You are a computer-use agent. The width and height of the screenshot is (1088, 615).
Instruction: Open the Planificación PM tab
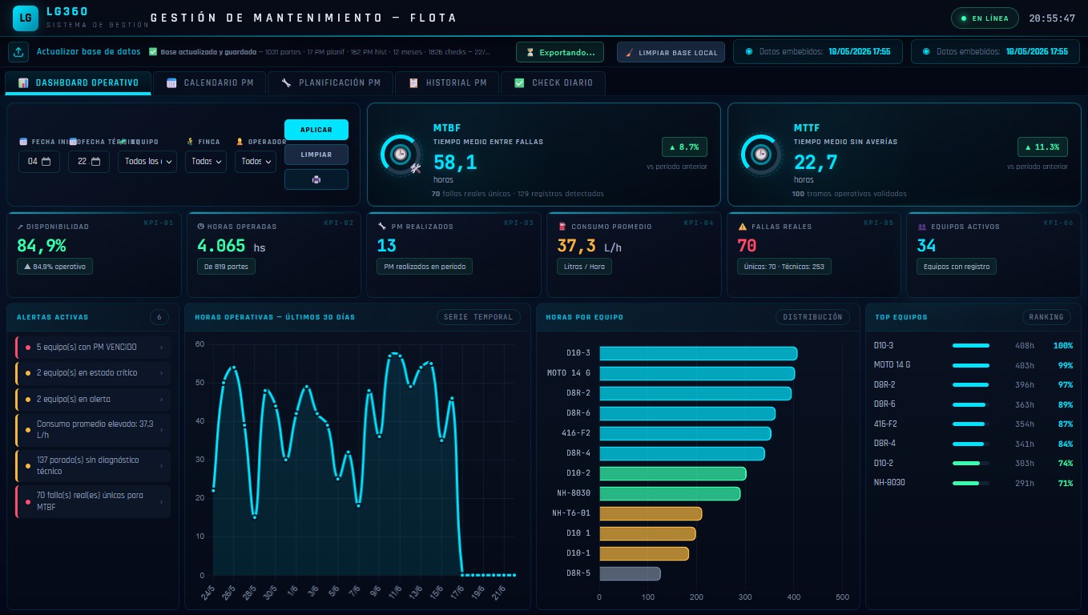point(331,83)
